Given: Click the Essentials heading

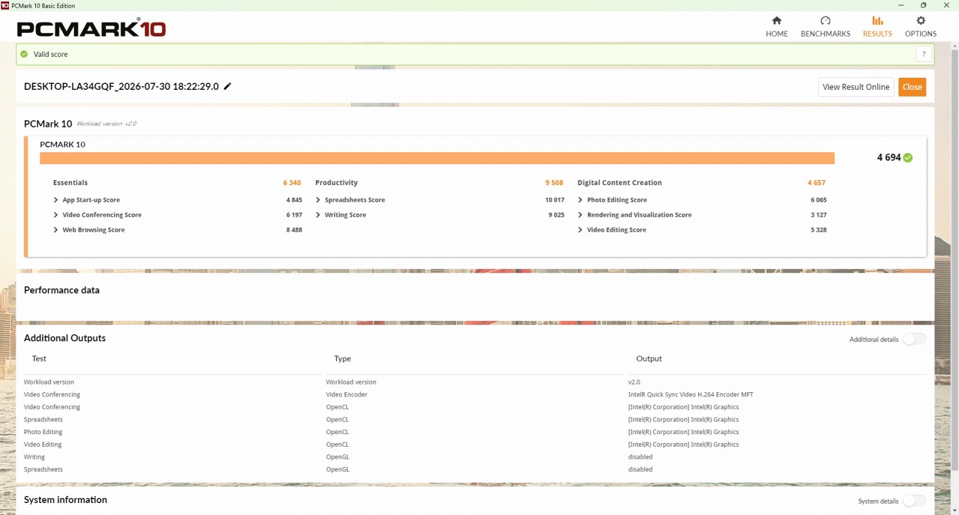Looking at the screenshot, I should (70, 183).
